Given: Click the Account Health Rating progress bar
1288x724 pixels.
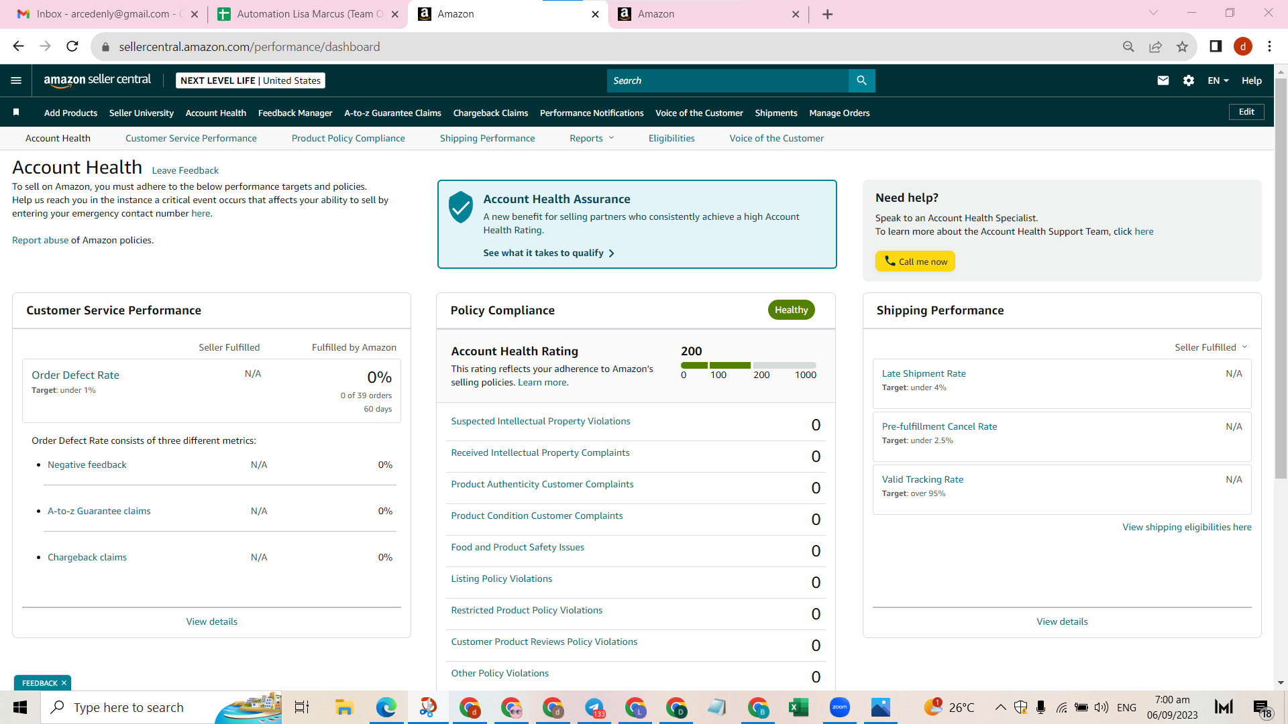Looking at the screenshot, I should [x=749, y=365].
